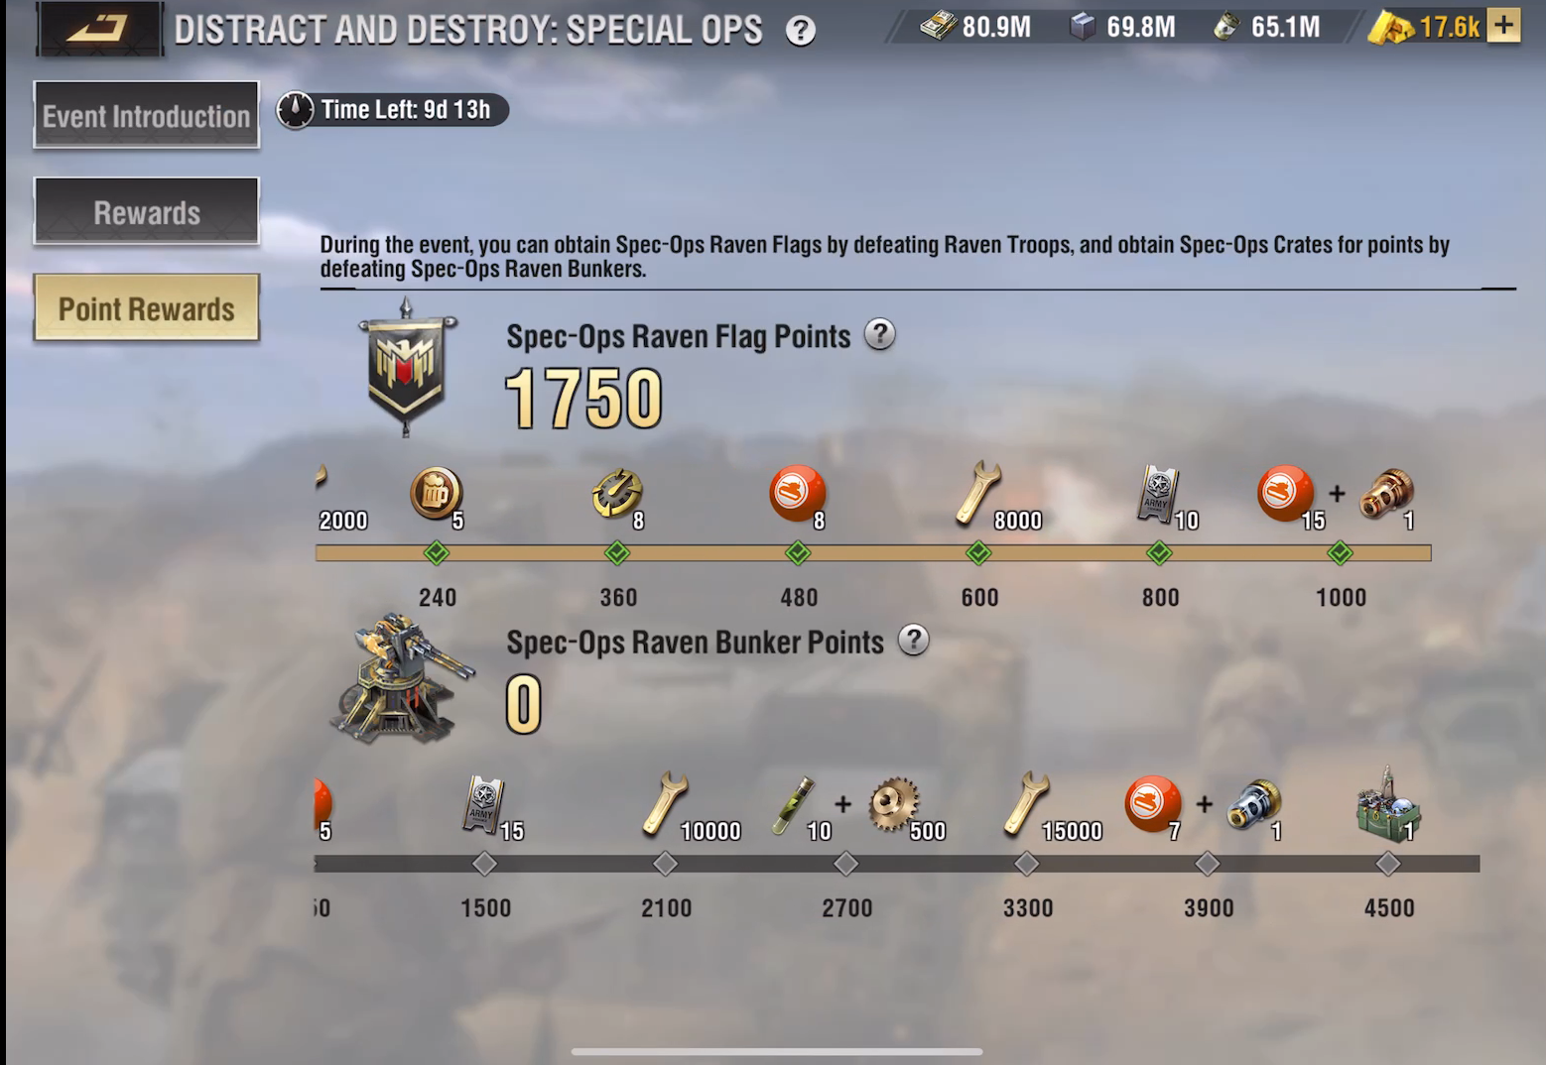Tap the beer mug reward icon
Image resolution: width=1546 pixels, height=1065 pixels.
436,493
